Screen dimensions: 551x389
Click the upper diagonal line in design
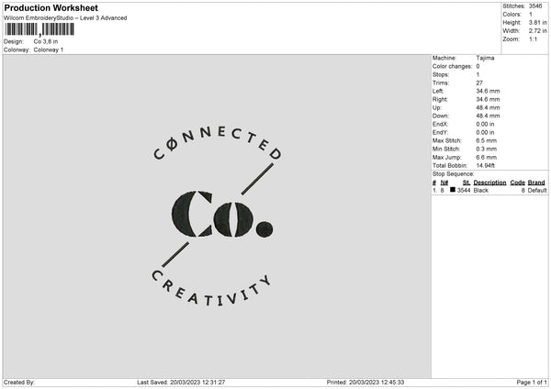(257, 179)
